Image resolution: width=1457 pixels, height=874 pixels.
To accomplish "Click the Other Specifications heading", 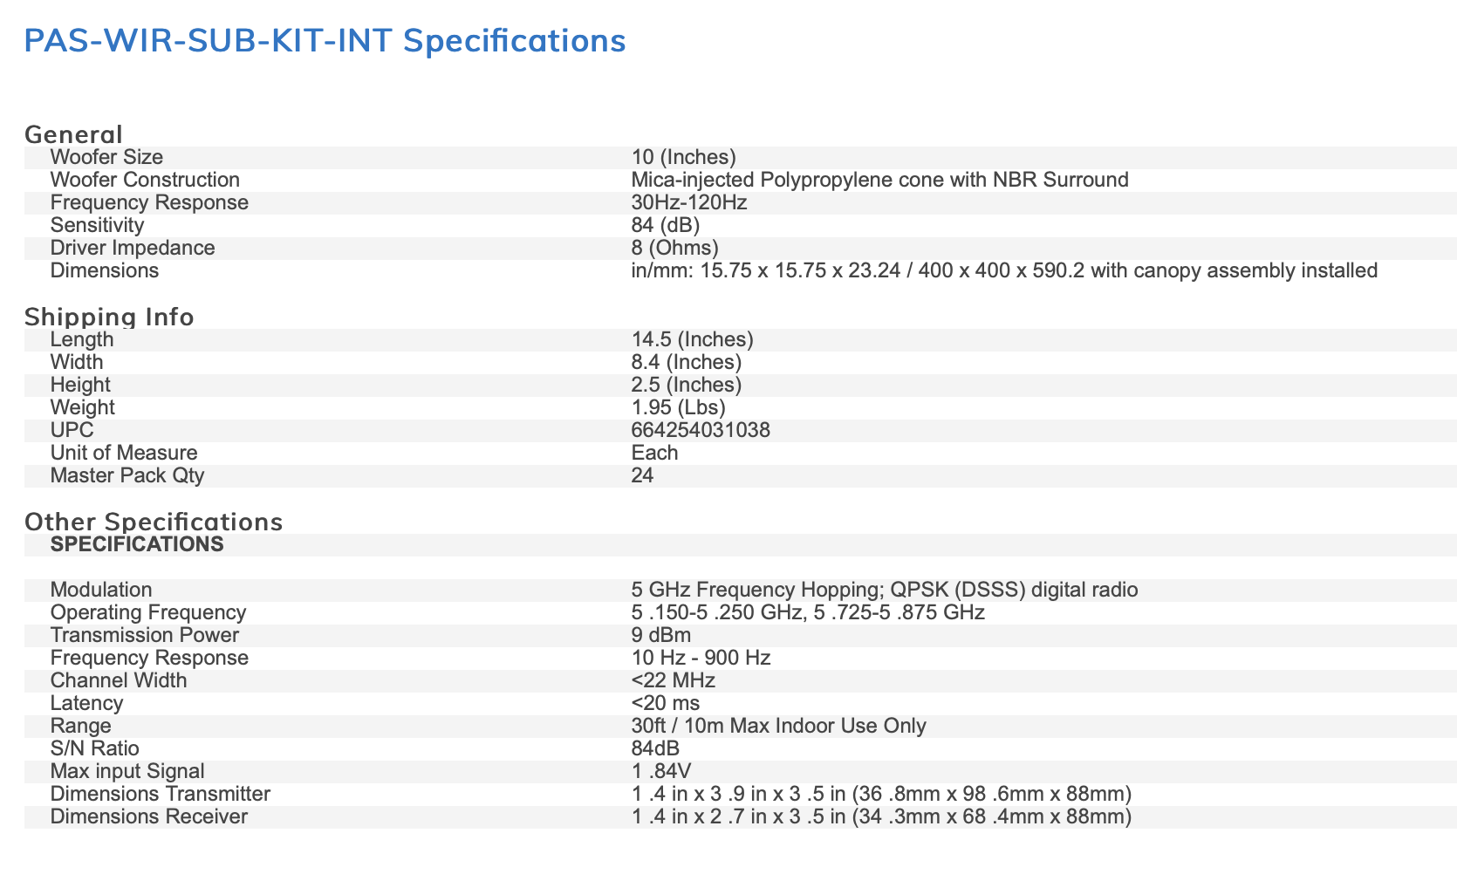I will click(154, 522).
